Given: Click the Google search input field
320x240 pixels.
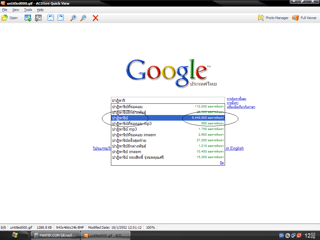Looking at the screenshot, I should [168, 100].
